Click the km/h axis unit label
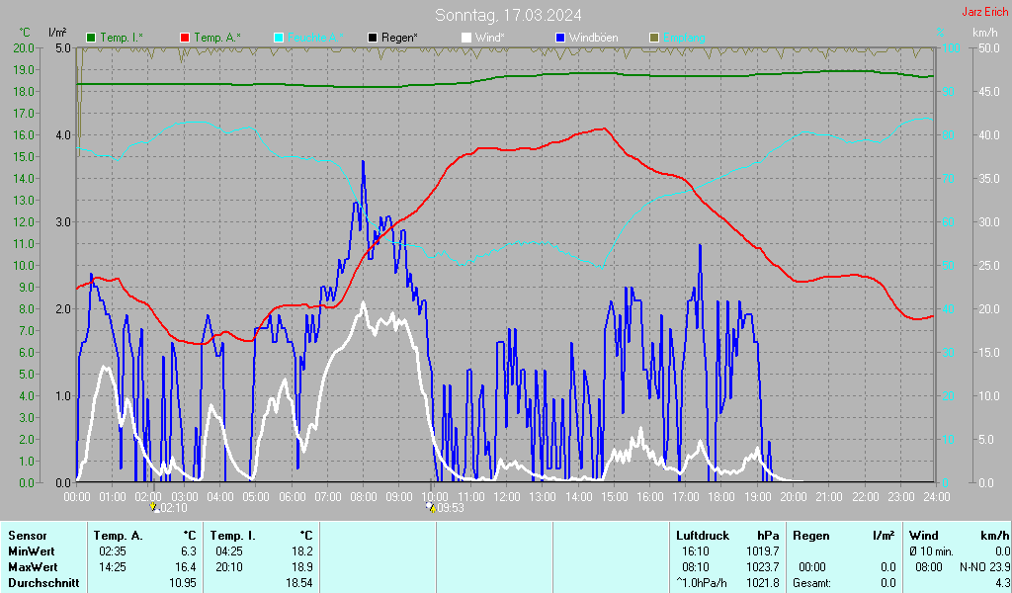The height and width of the screenshot is (593, 1012). pos(984,33)
